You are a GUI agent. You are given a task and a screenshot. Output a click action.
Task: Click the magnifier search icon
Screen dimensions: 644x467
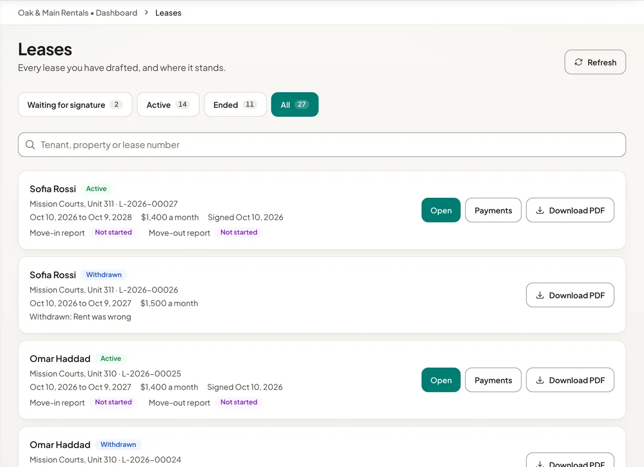coord(30,145)
